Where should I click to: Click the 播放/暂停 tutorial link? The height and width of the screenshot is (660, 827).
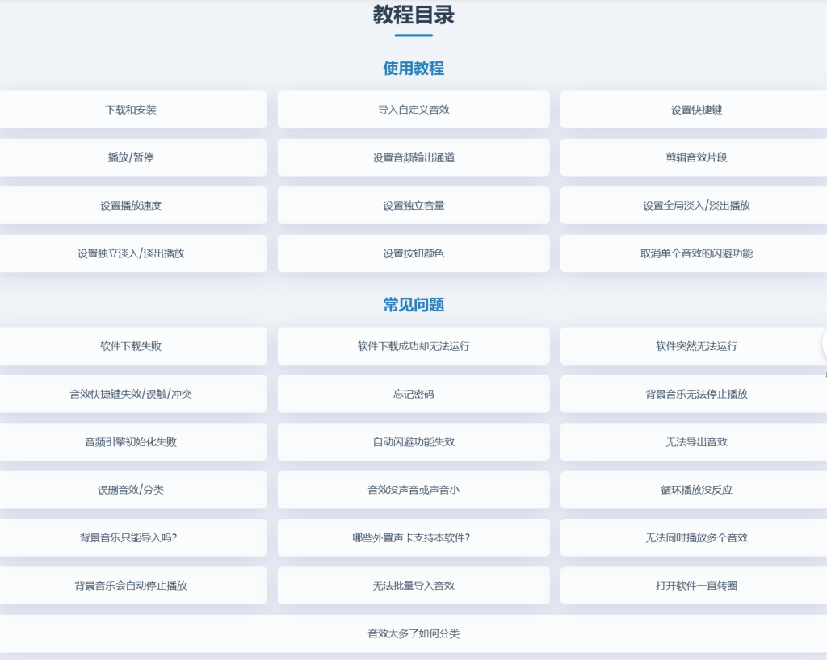(x=131, y=158)
